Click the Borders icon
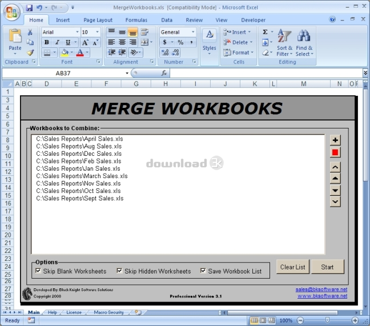The height and width of the screenshot is (326, 370). (47, 53)
